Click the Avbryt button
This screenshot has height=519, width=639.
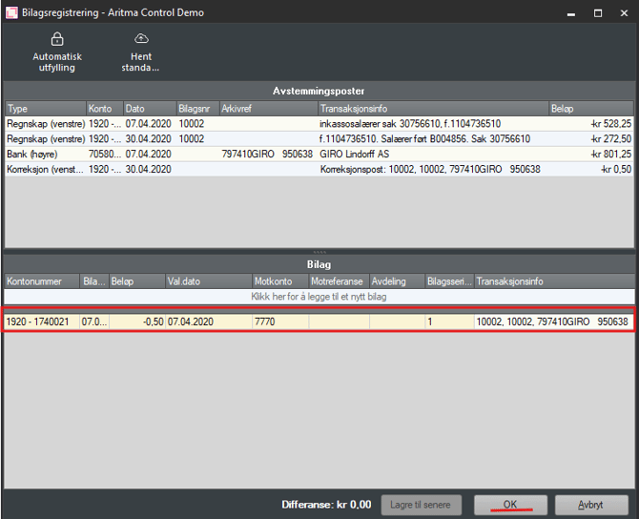pos(590,505)
